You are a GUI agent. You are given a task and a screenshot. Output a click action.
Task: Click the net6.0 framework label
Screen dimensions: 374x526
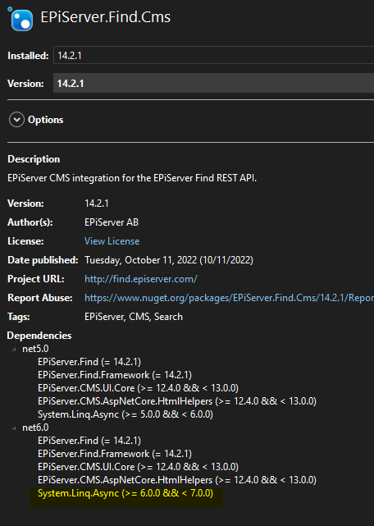coord(35,428)
